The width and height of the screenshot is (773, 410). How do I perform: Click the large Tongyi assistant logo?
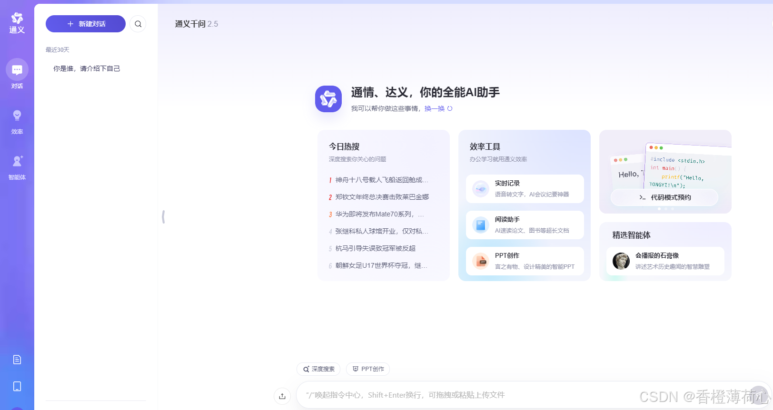[328, 99]
